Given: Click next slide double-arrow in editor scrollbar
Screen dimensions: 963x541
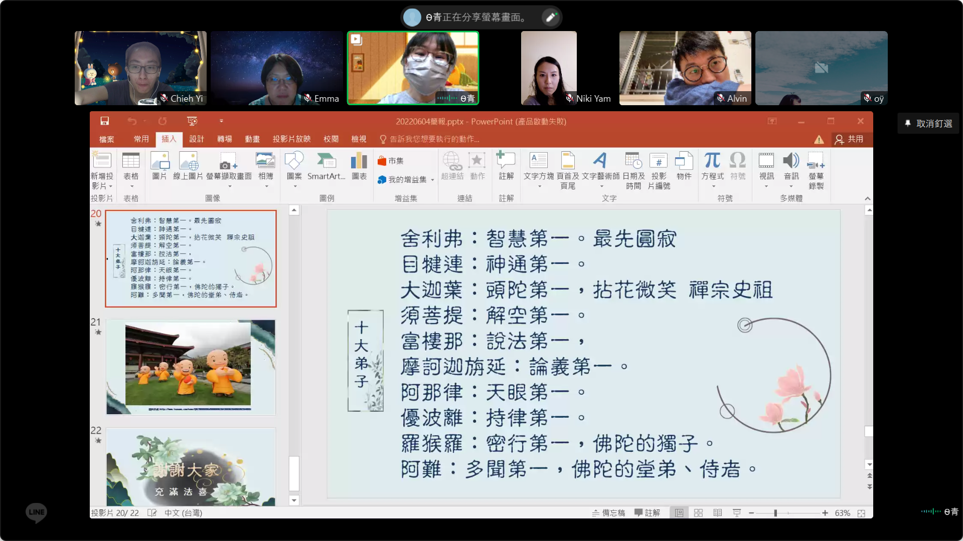Looking at the screenshot, I should (869, 487).
